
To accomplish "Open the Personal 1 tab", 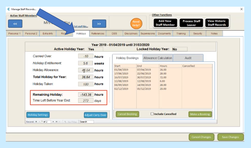I will pyautogui.click(x=14, y=33).
